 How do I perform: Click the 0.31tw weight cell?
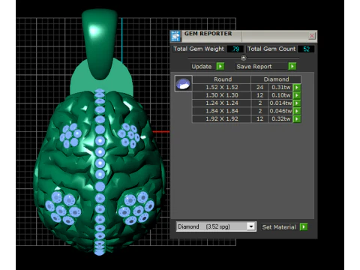pyautogui.click(x=280, y=88)
